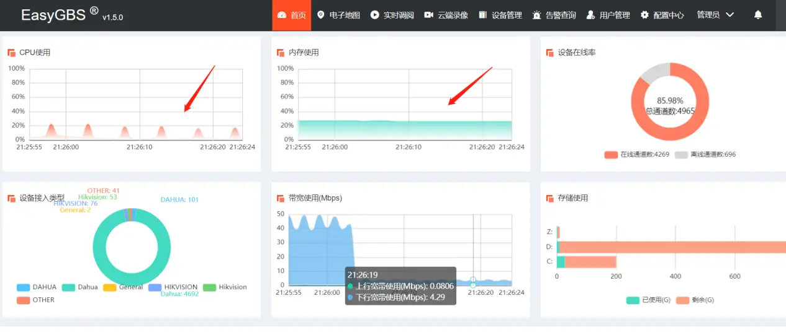Click the play icon beside 实时调阅
This screenshot has width=786, height=332.
(374, 15)
